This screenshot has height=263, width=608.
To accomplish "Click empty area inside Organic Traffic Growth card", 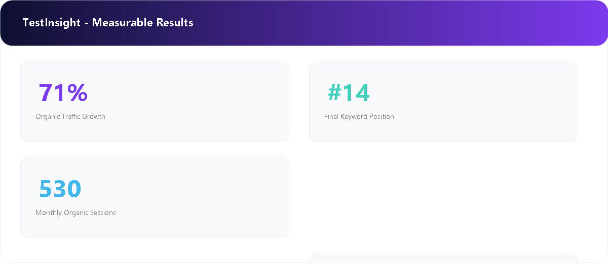I will (x=203, y=101).
